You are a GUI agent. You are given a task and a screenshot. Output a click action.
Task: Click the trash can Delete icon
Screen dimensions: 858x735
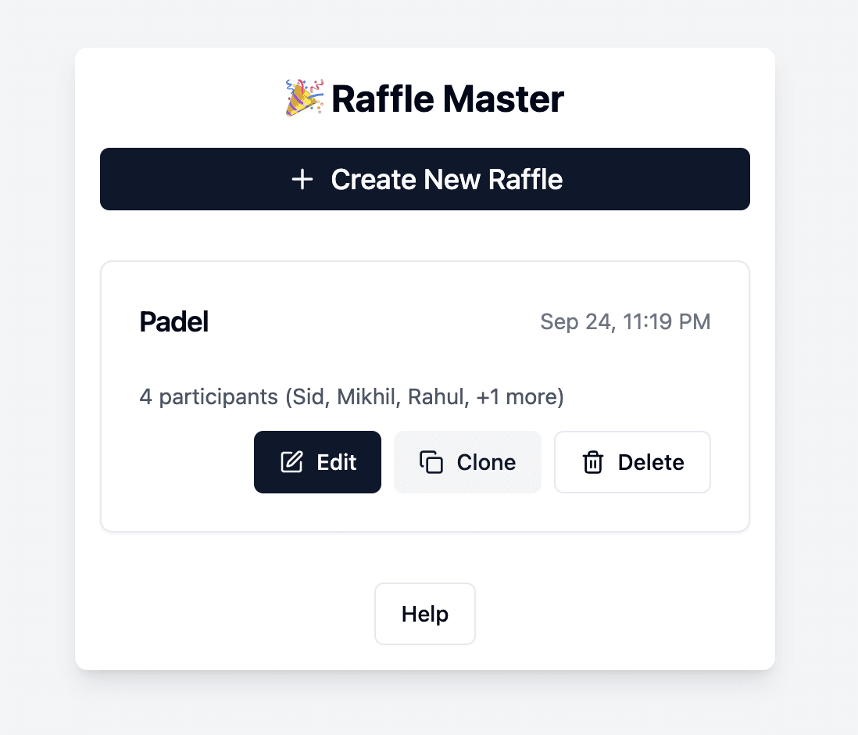click(x=593, y=463)
